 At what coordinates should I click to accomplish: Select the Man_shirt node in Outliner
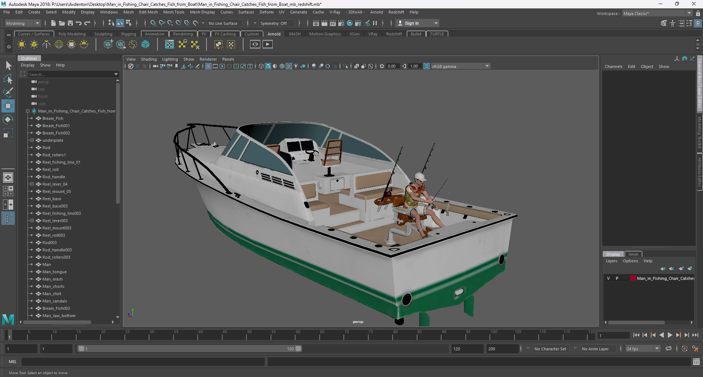click(52, 294)
